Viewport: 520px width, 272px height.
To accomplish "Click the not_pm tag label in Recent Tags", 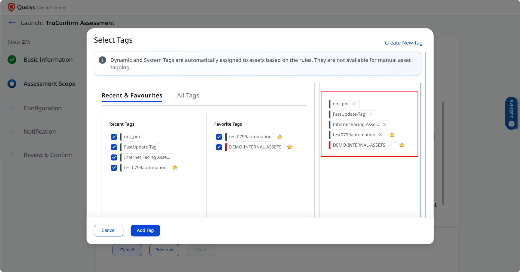I will click(x=132, y=137).
